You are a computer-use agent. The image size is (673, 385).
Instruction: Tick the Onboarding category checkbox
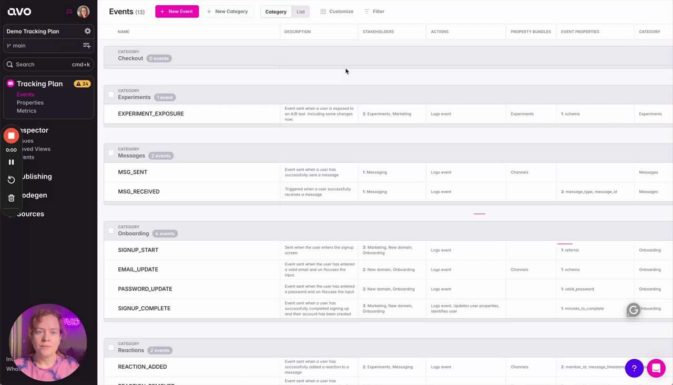[x=111, y=231]
